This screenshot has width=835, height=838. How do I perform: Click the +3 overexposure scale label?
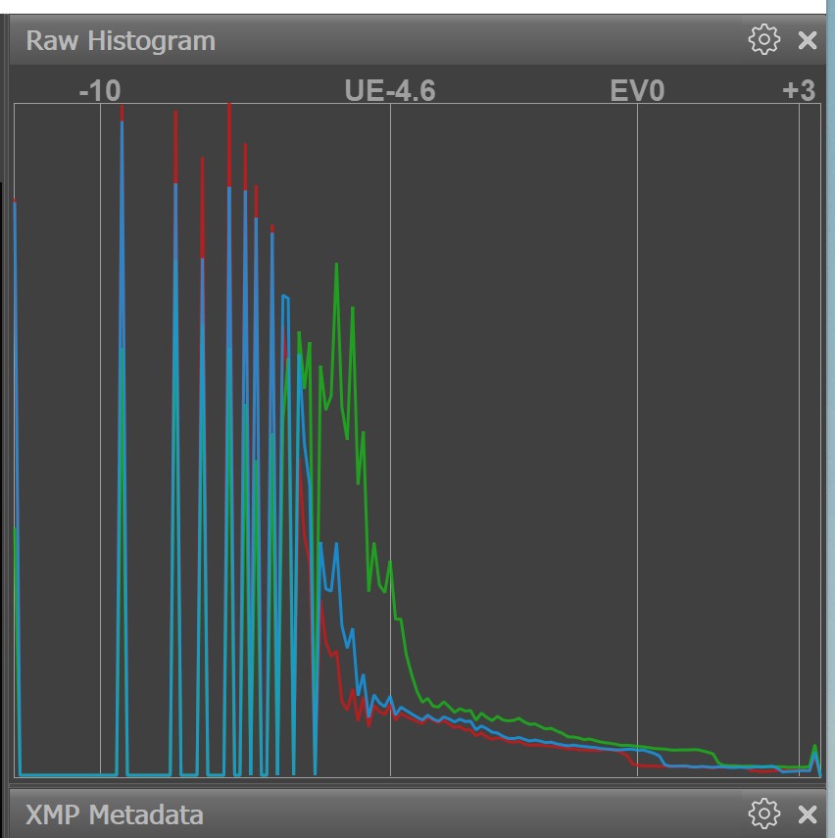point(799,91)
